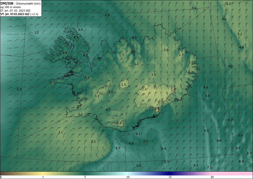Click the DMI/IGB model label in legend
253x179 pixels.
tap(7, 4)
